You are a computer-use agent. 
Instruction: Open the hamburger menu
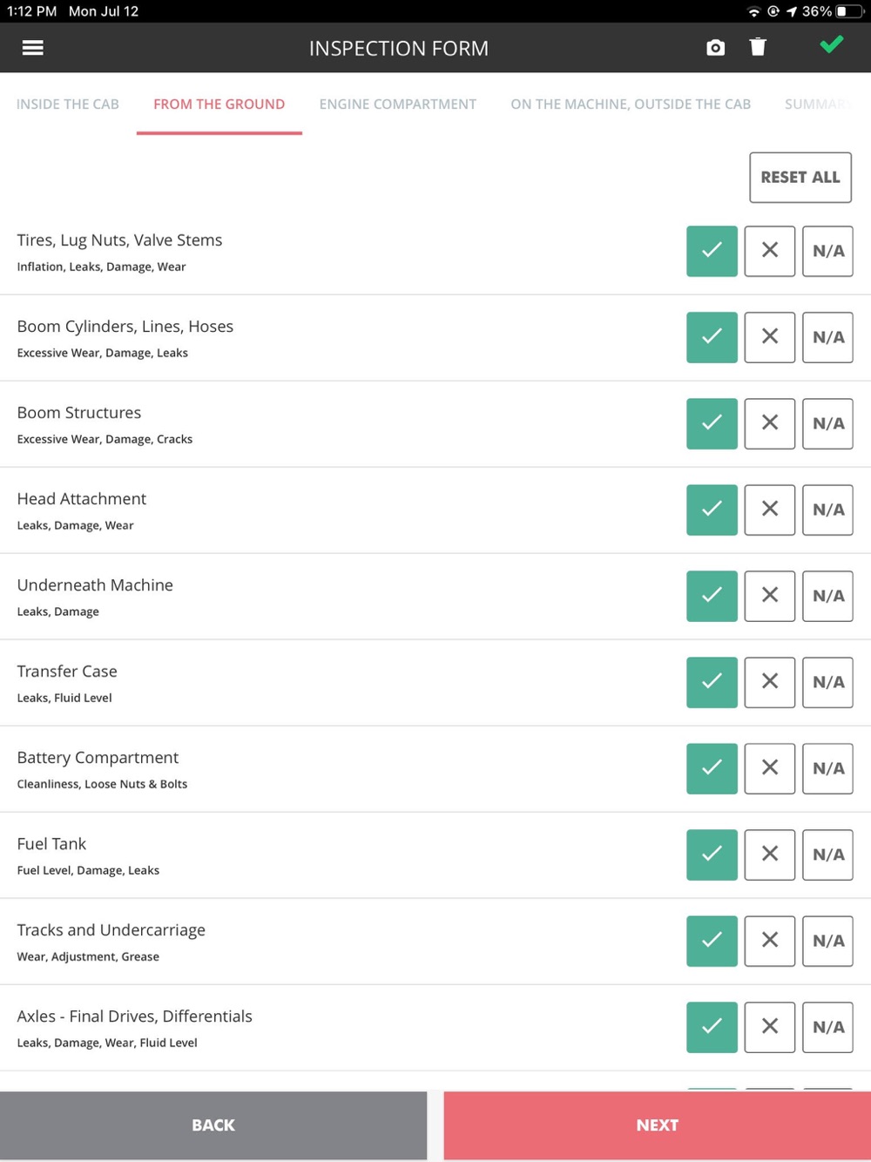tap(32, 48)
